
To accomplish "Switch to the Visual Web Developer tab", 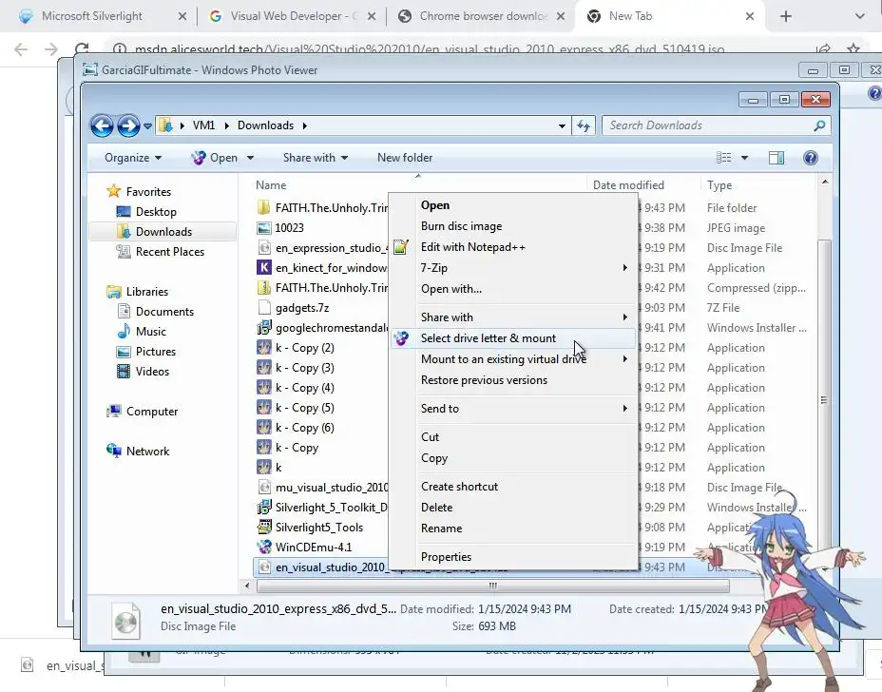I will pyautogui.click(x=292, y=16).
